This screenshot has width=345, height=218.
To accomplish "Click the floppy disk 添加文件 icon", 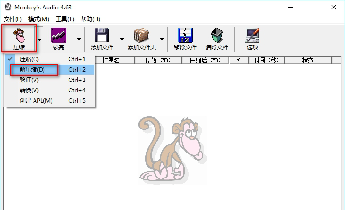I will point(102,36).
